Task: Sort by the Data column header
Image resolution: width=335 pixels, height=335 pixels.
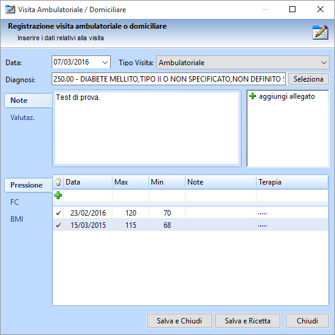Action: click(88, 182)
